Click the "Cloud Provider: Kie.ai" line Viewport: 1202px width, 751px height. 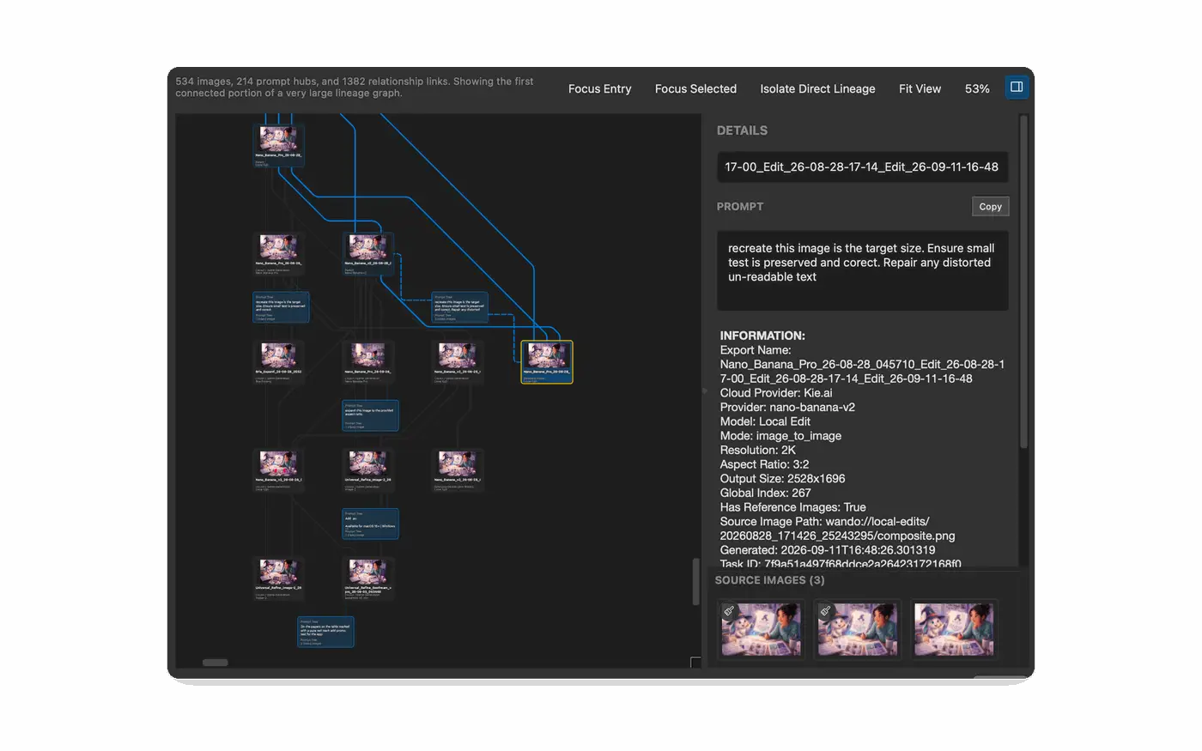[x=776, y=393]
